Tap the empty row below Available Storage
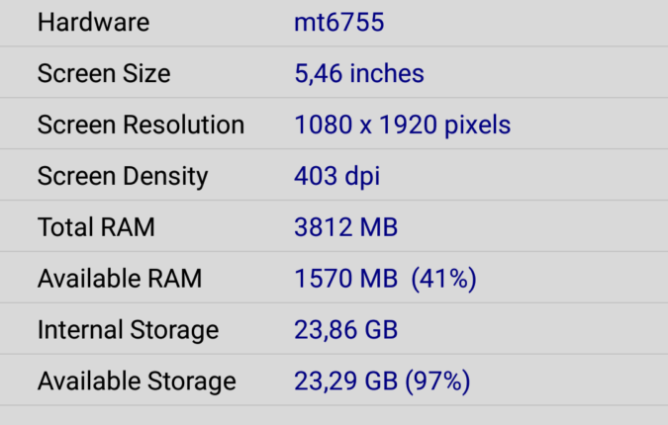 334,416
